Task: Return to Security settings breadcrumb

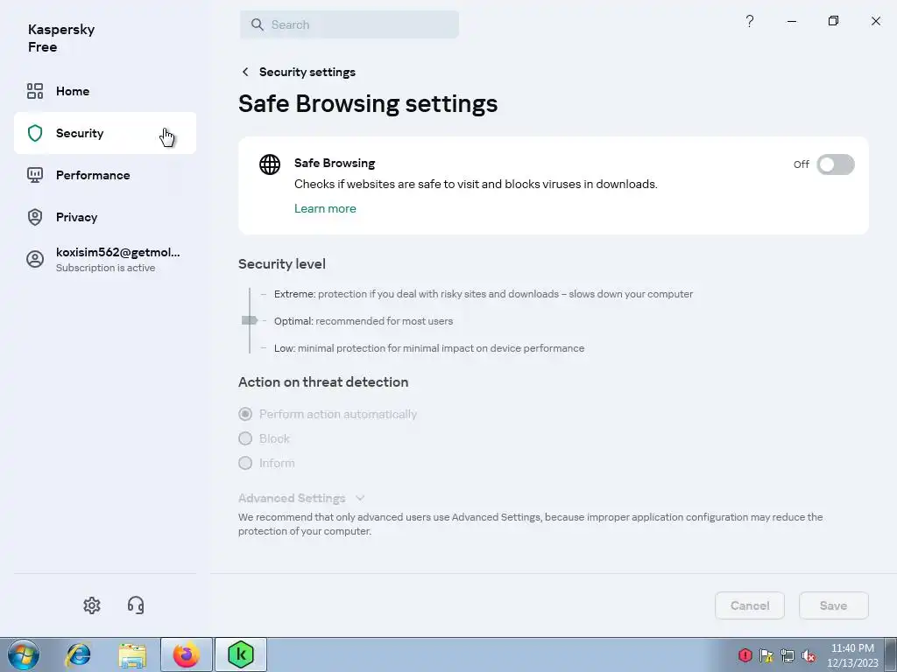Action: click(x=307, y=72)
